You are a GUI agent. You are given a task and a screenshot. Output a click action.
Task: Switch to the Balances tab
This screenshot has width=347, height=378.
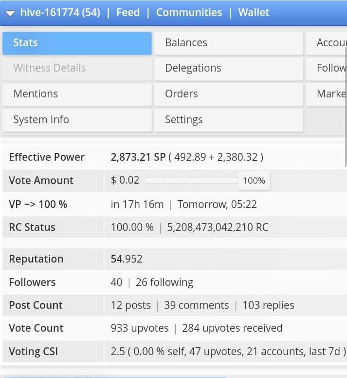[229, 43]
